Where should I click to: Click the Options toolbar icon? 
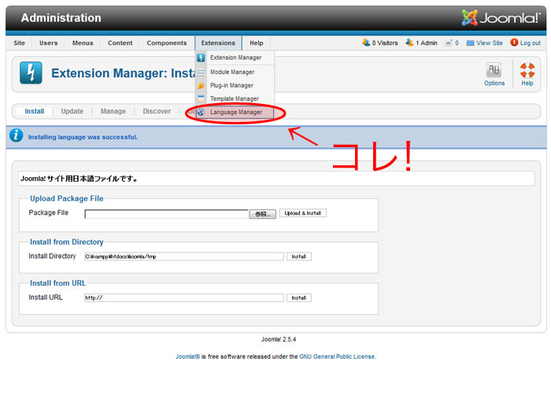494,71
